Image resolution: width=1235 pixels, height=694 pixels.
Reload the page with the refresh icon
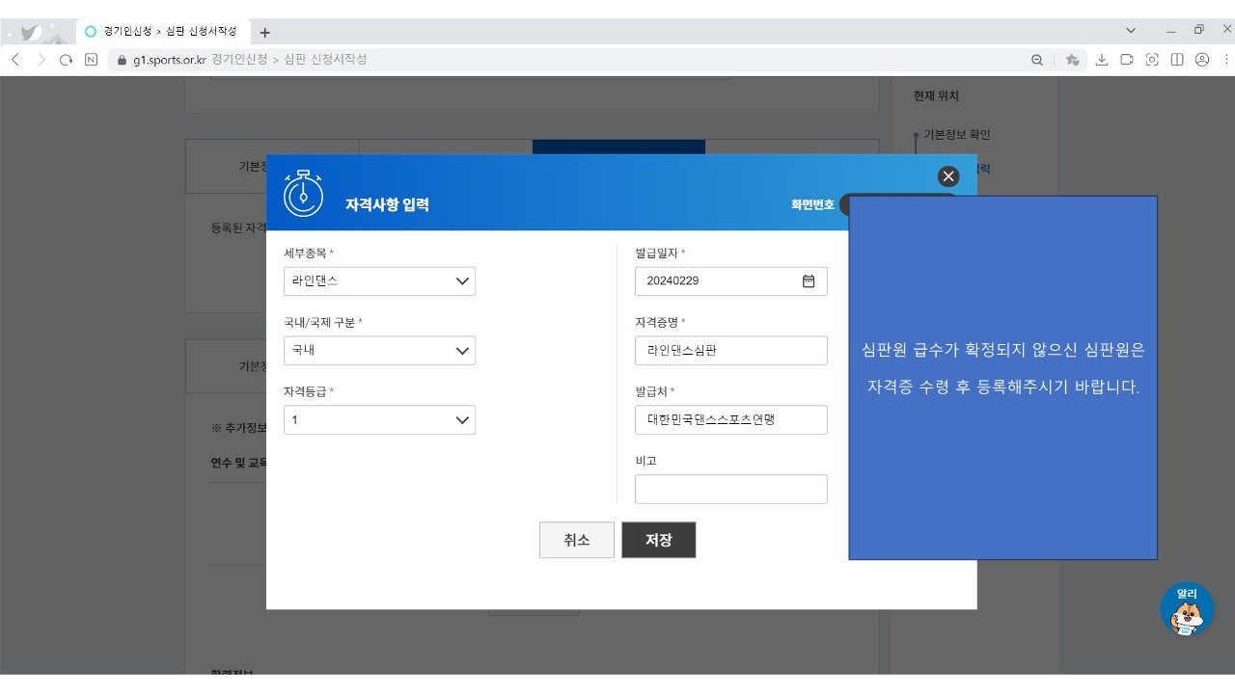[66, 60]
